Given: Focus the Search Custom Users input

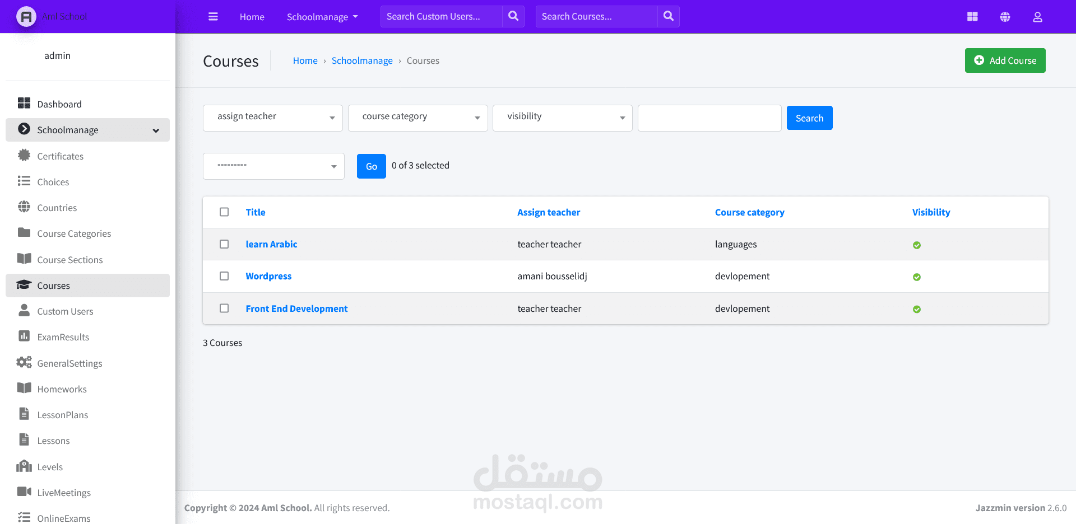Looking at the screenshot, I should point(442,17).
